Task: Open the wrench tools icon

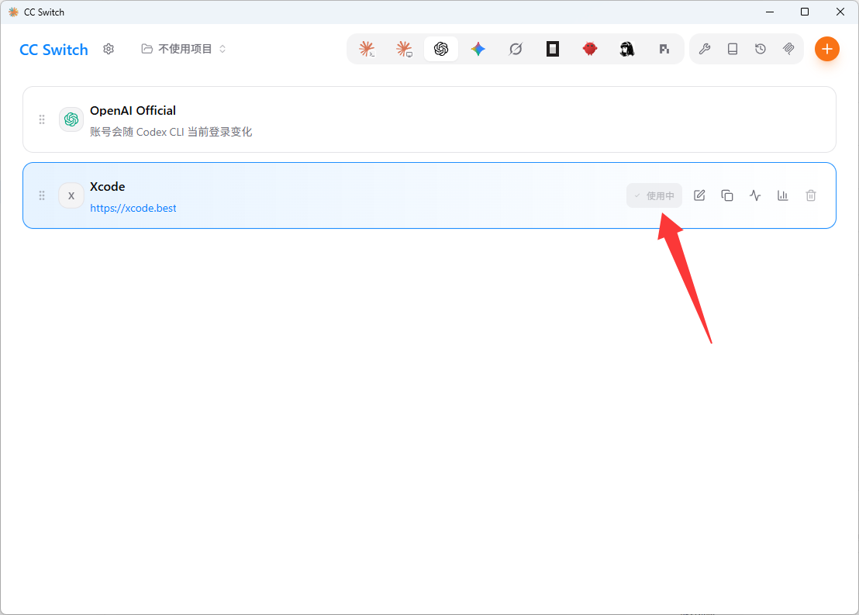Action: [705, 50]
